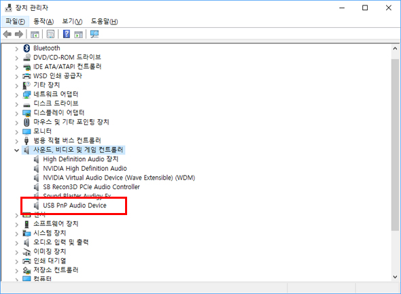
Task: Click the scrollbar down arrow
Action: tap(395, 277)
